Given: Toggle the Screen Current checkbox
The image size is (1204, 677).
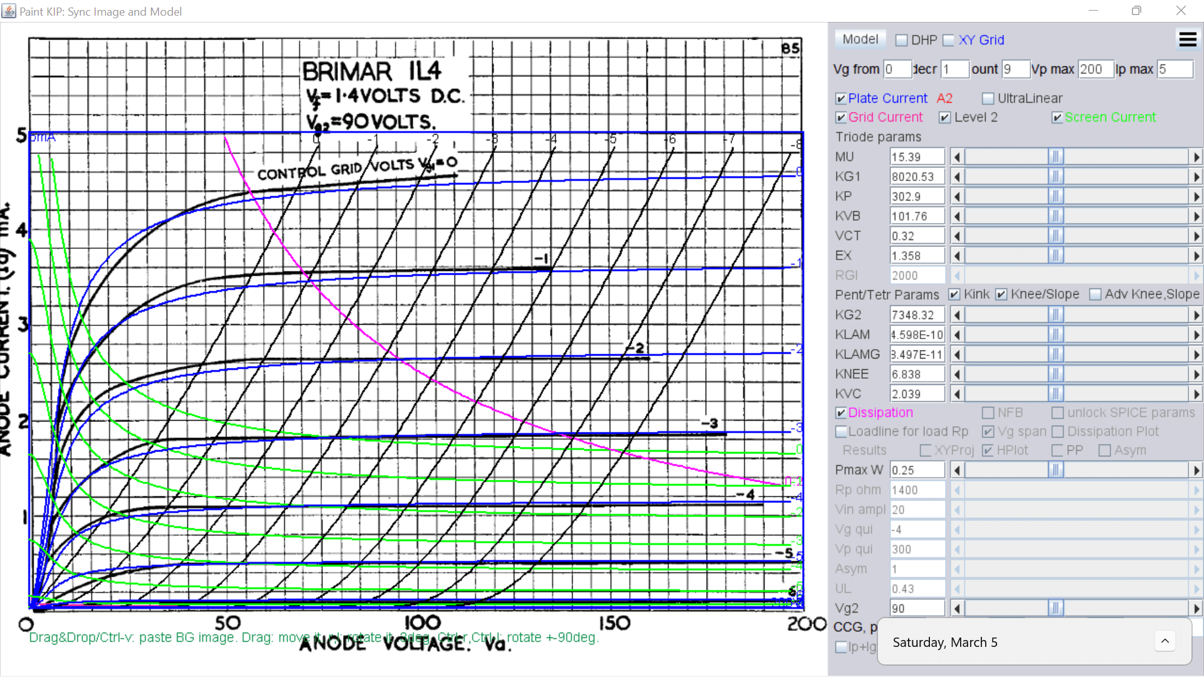Looking at the screenshot, I should point(1057,117).
